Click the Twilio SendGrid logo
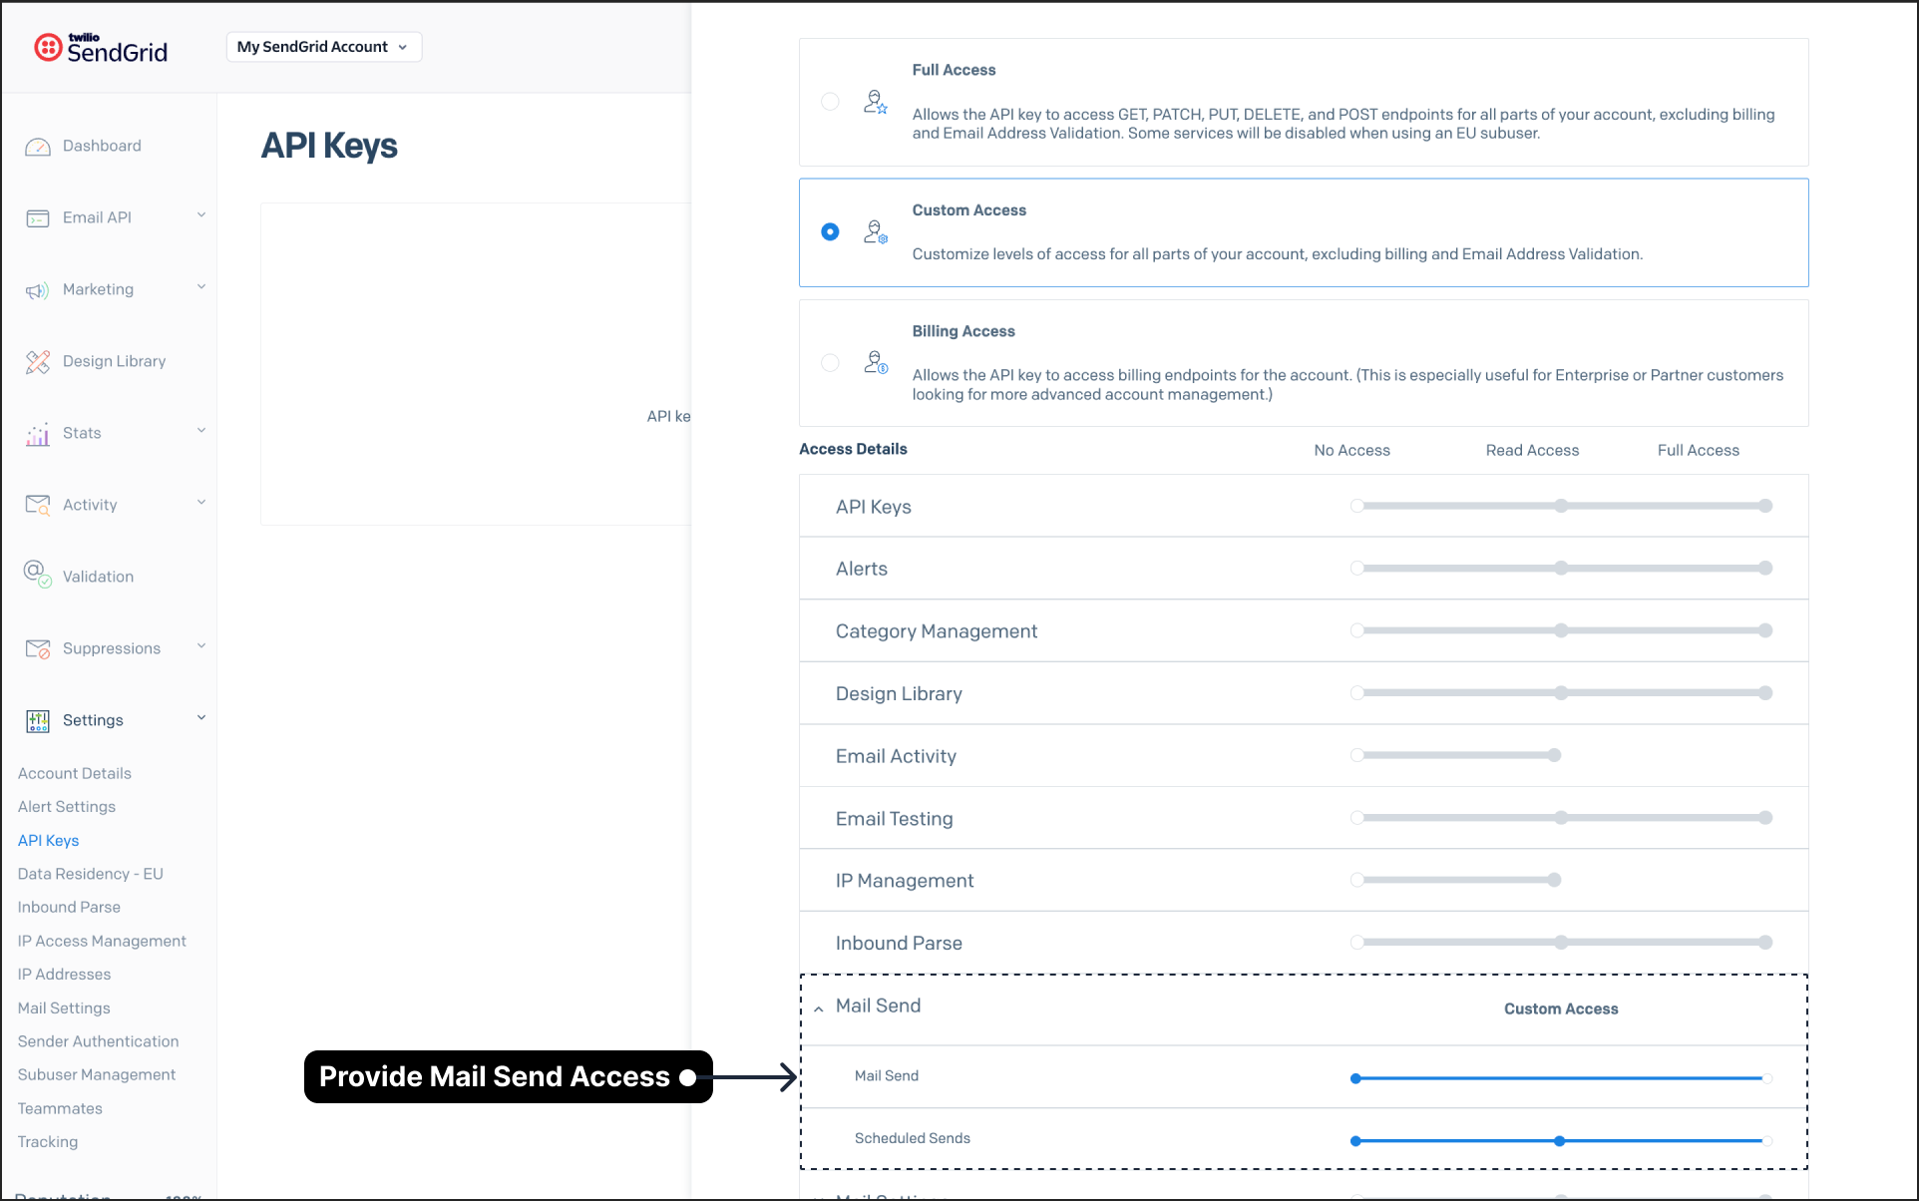The width and height of the screenshot is (1919, 1201). pos(99,47)
